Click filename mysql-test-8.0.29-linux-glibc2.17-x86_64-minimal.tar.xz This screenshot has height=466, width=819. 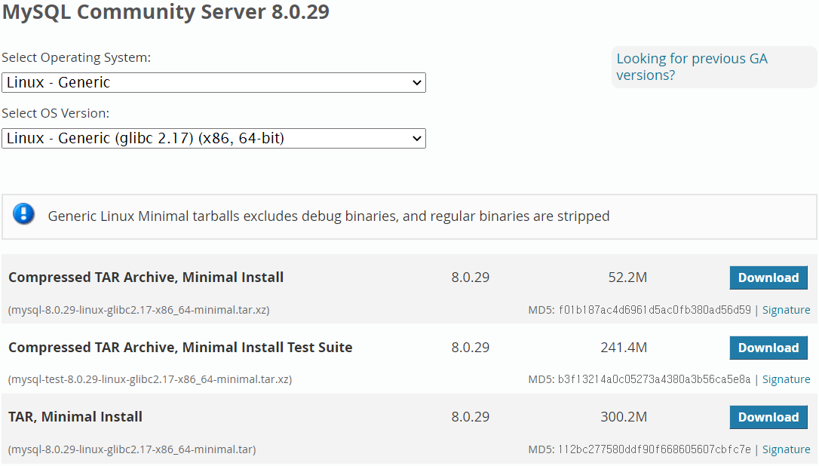point(150,379)
